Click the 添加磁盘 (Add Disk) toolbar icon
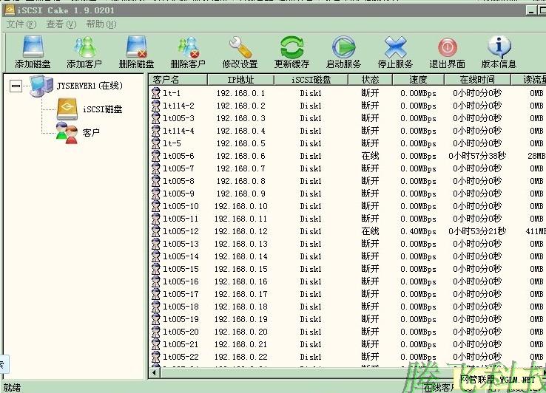The width and height of the screenshot is (546, 393). [x=33, y=47]
